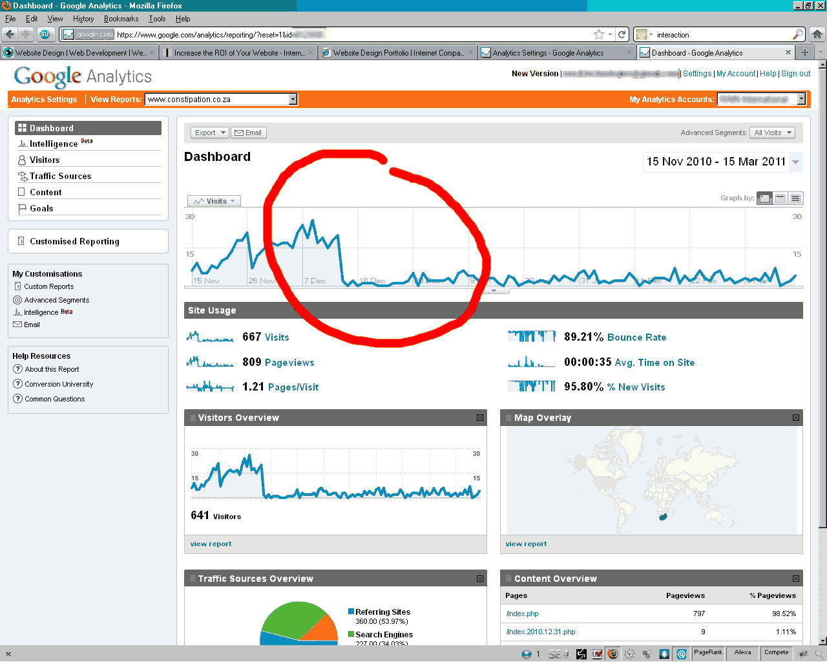Bookmark this page with the star icon

pos(599,34)
